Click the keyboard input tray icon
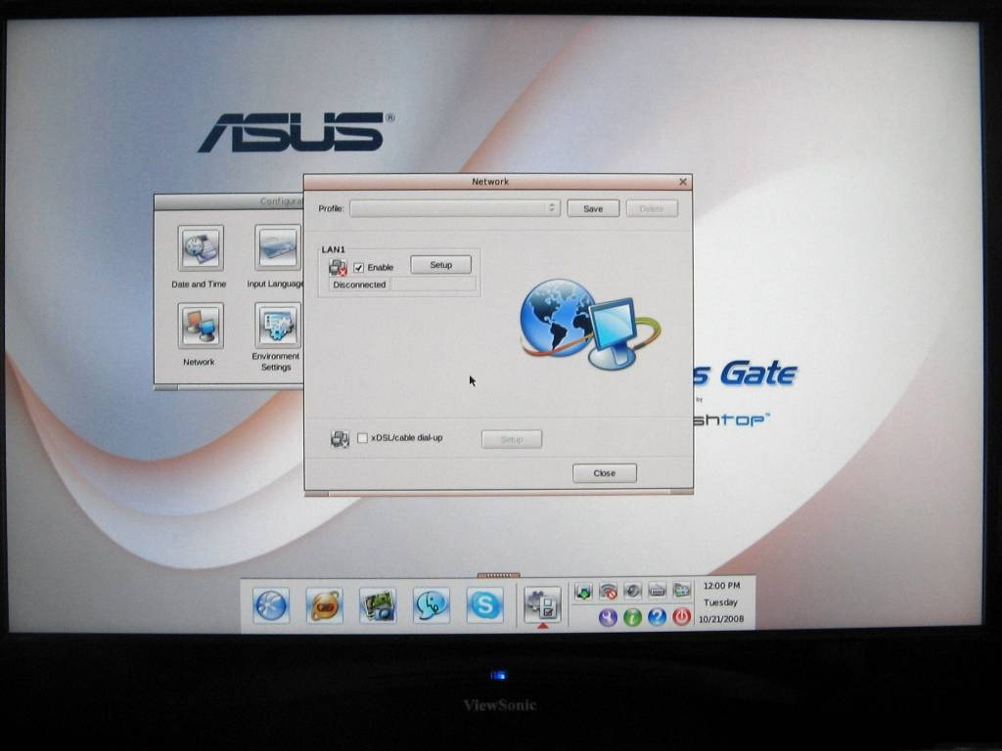Image resolution: width=1002 pixels, height=751 pixels. [x=657, y=592]
